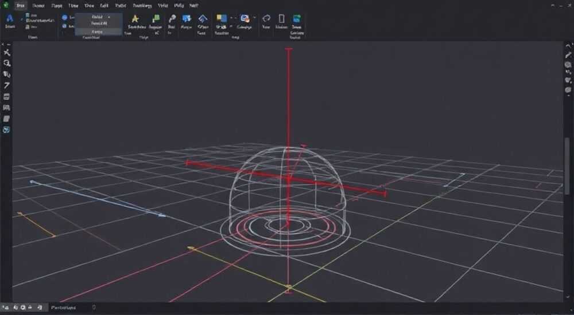Select the large blue letter A tool
The image size is (574, 315).
(x=10, y=18)
